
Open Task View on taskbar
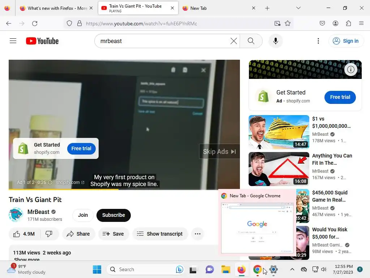coord(193,269)
